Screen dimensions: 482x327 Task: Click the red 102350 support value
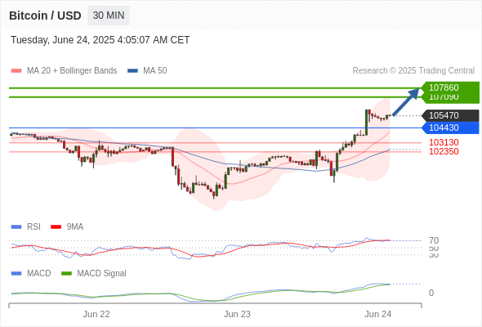click(444, 151)
